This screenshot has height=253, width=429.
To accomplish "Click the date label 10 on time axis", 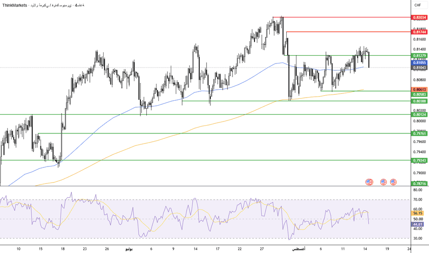I will 18,249.
